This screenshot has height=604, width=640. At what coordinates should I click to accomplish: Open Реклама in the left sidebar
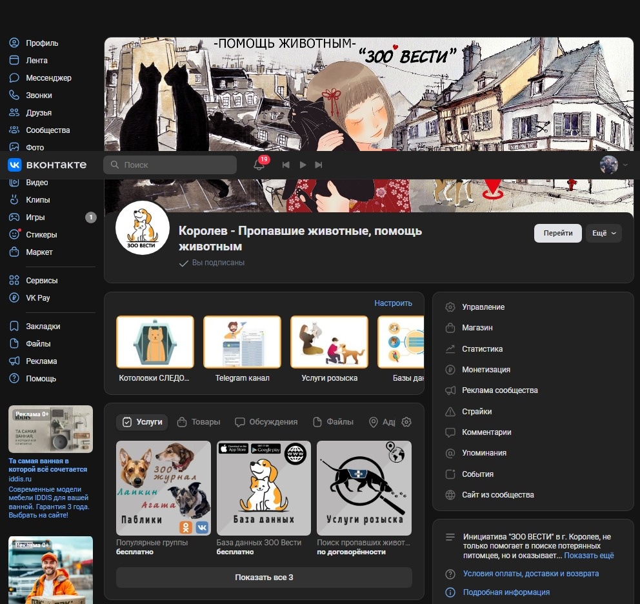33,361
